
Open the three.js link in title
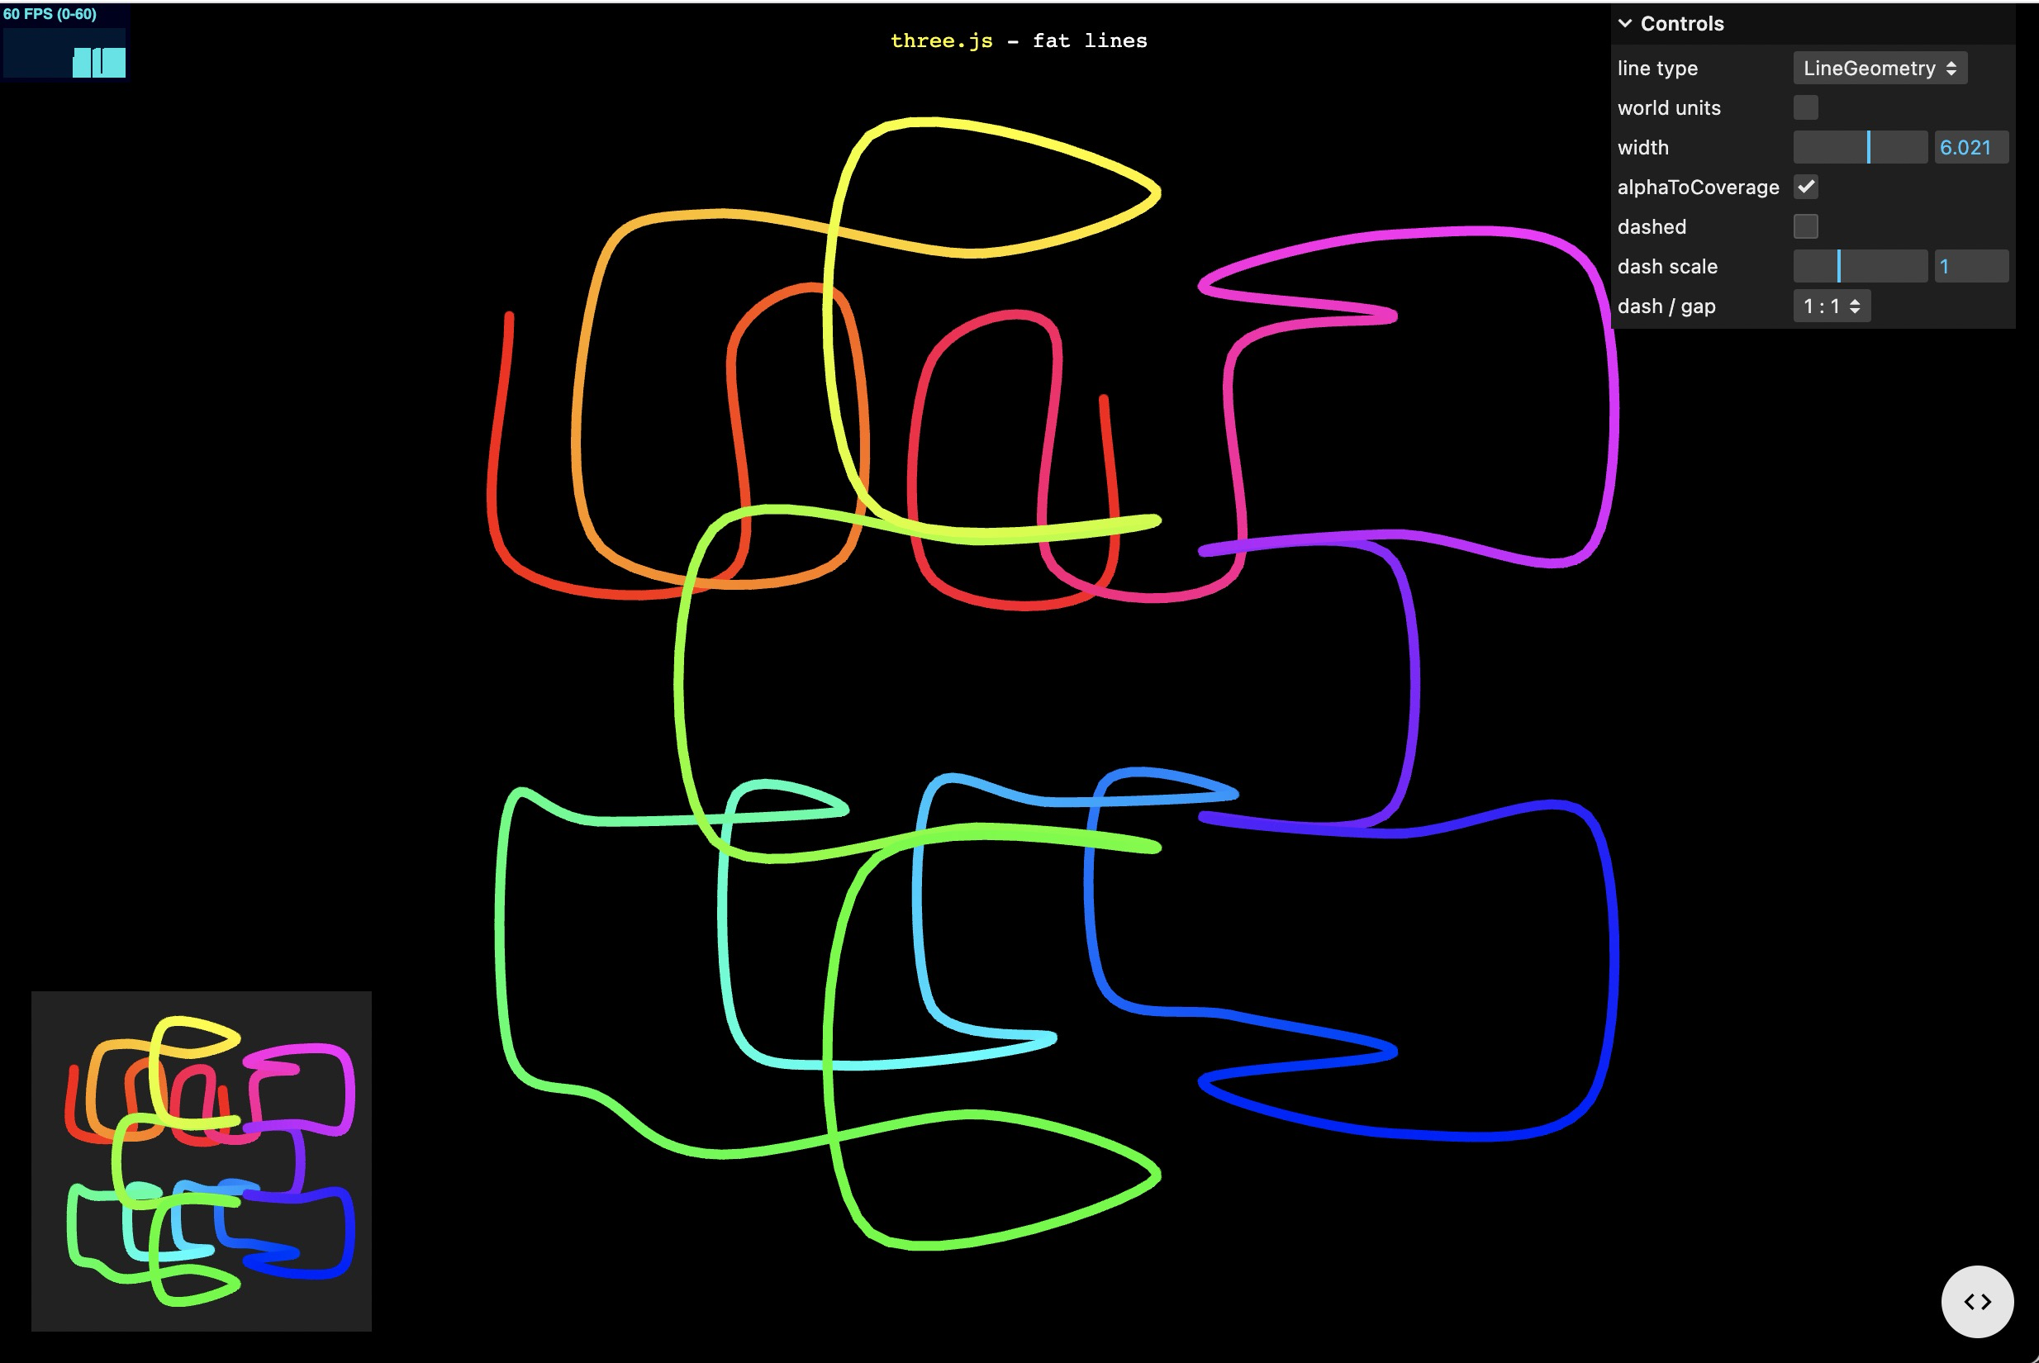[x=940, y=40]
